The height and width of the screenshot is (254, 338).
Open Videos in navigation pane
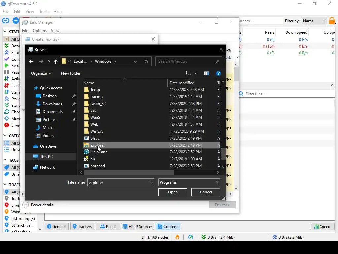(48, 136)
